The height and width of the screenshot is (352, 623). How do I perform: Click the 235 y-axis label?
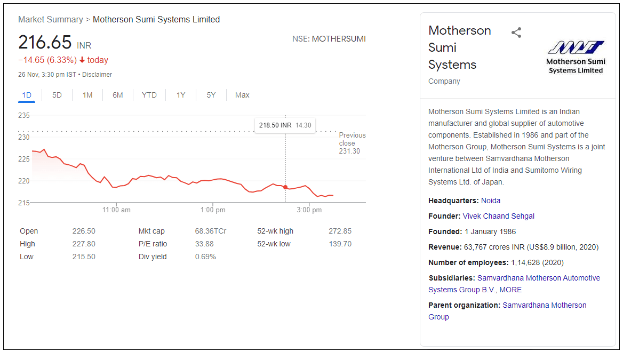[x=24, y=116]
